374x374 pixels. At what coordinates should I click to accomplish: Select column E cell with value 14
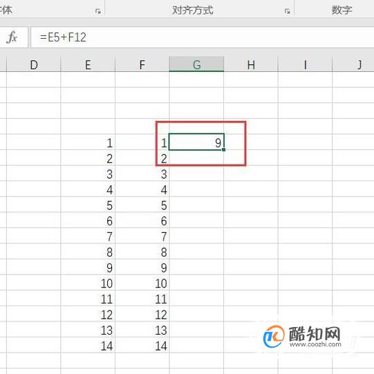(88, 345)
